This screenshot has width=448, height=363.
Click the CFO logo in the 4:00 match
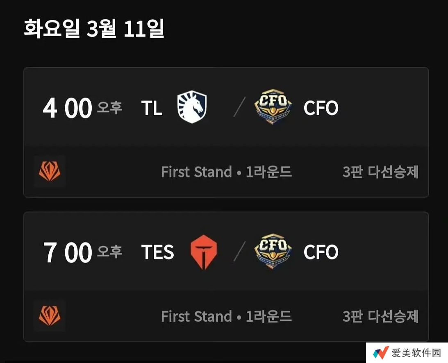click(273, 107)
